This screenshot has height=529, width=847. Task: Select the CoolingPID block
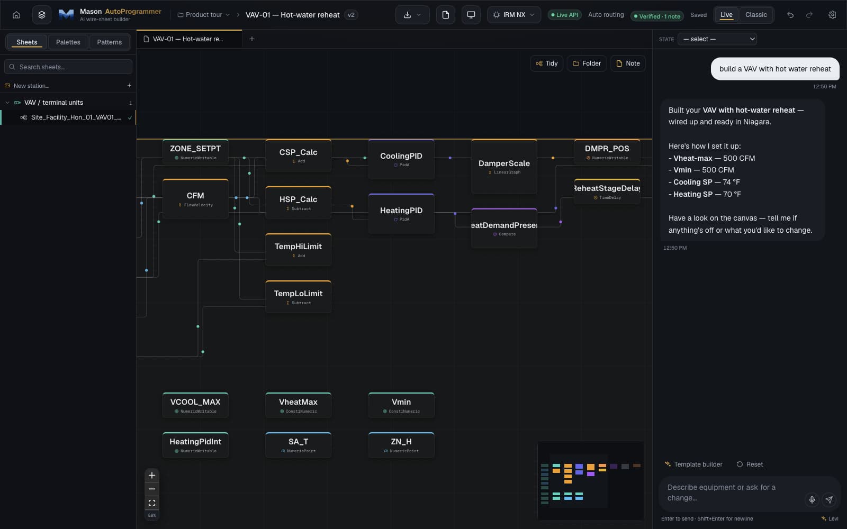coord(401,159)
